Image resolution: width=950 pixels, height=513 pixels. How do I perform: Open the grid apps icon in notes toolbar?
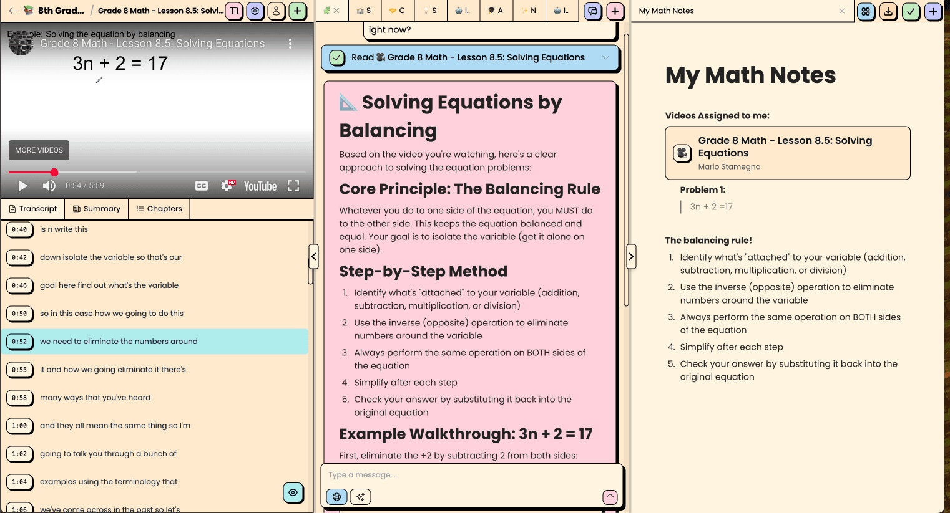tap(866, 11)
